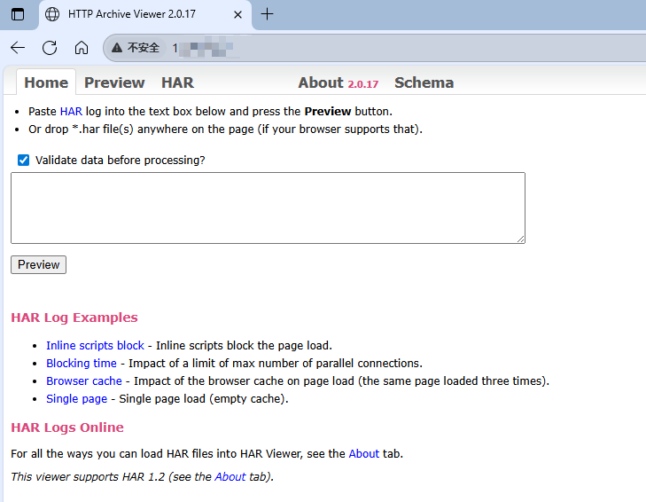Open a new browser tab
Viewport: 646px width, 502px height.
coord(267,14)
